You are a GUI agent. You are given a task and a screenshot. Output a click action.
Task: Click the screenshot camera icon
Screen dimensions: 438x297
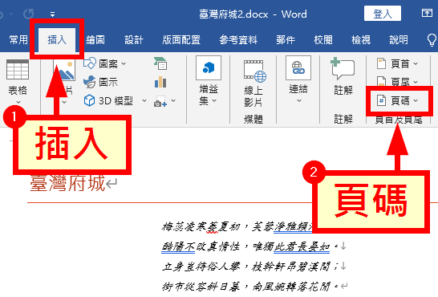click(x=160, y=101)
